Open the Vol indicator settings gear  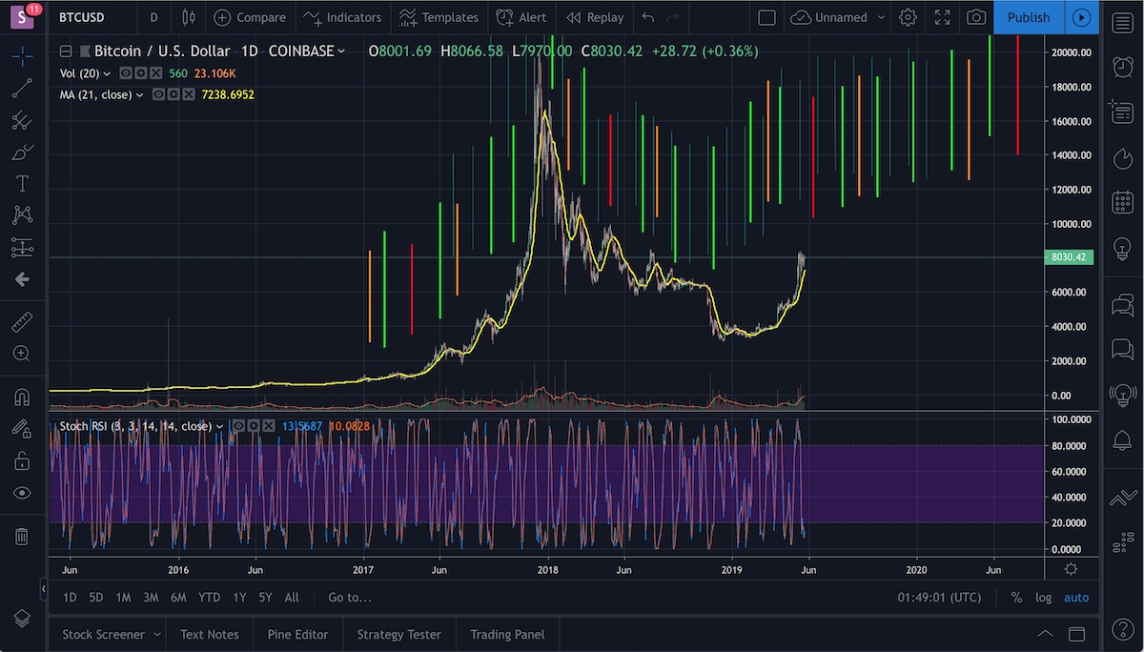(x=140, y=72)
